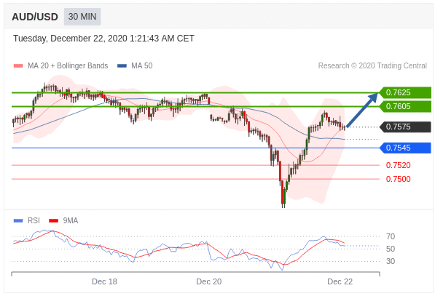The height and width of the screenshot is (296, 435).
Task: Click the blue 0.7545 pivot tag
Action: [405, 148]
